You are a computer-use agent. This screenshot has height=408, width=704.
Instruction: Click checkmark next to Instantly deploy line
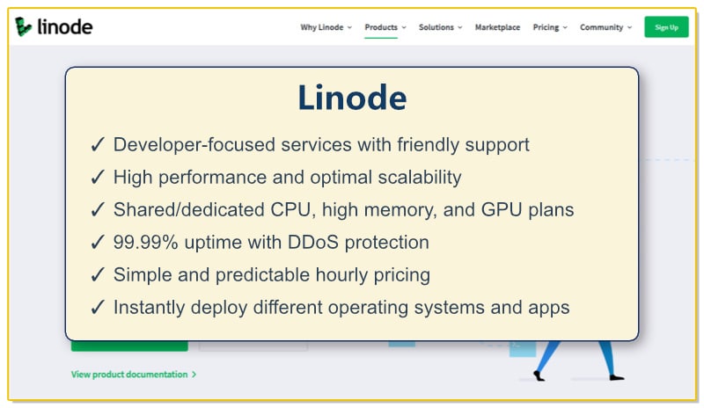point(99,307)
